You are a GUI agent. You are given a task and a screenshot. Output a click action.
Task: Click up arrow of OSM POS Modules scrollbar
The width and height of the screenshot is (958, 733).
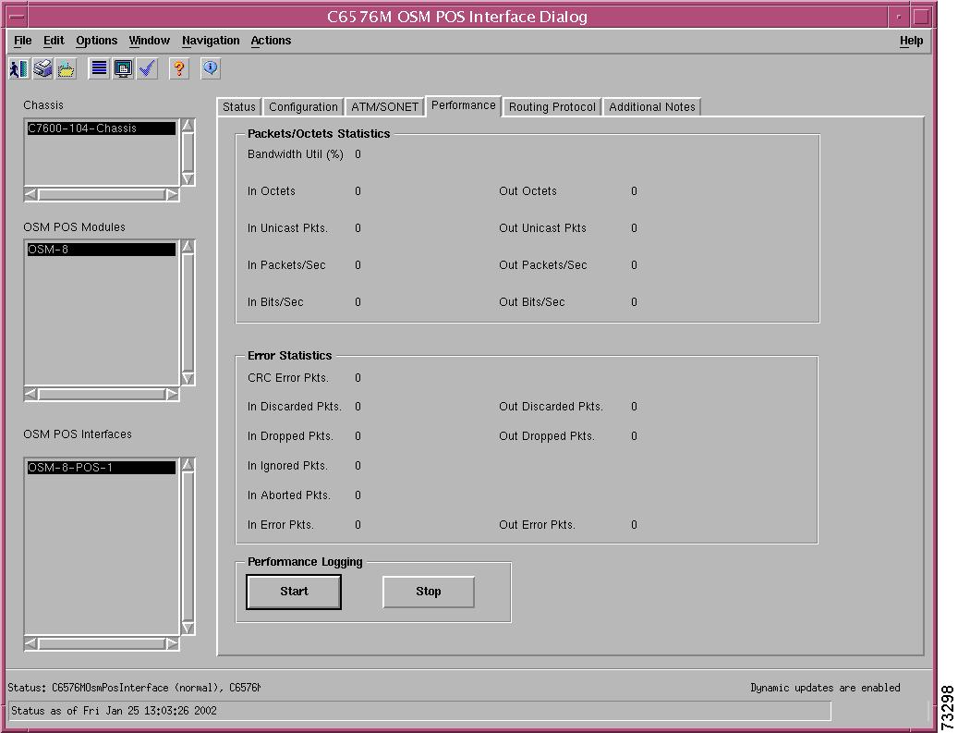[x=188, y=247]
